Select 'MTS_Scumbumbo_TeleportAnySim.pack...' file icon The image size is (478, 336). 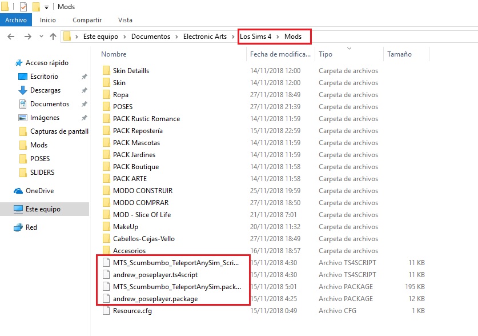tap(106, 287)
